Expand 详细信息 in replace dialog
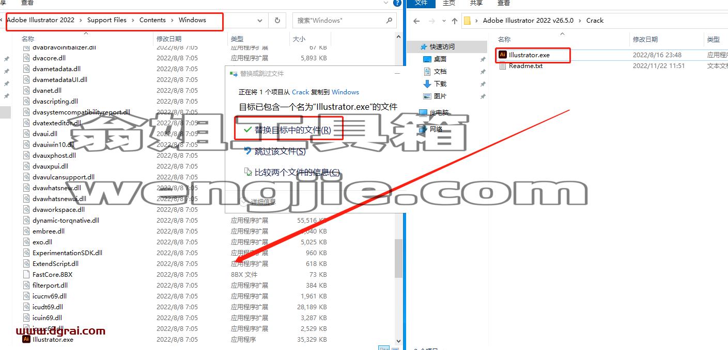The height and width of the screenshot is (350, 728). click(x=259, y=202)
